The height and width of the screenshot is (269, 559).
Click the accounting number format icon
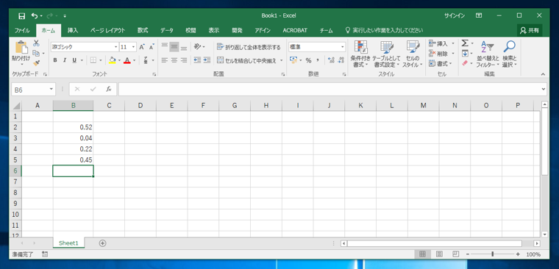[293, 60]
